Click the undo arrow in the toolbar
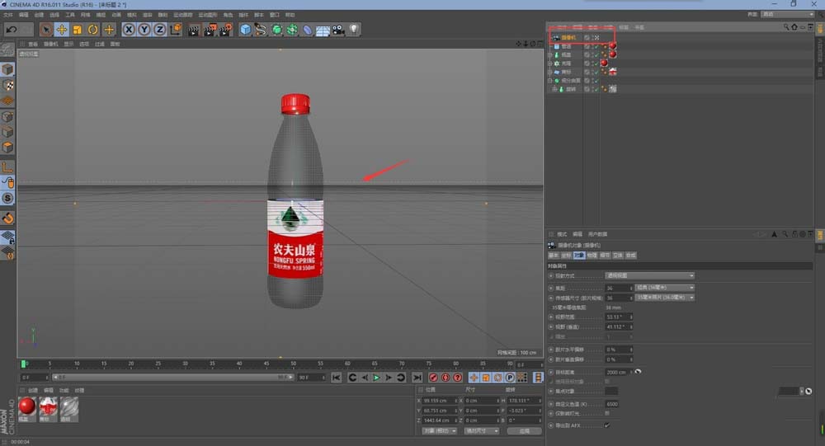Image resolution: width=825 pixels, height=446 pixels. [12, 29]
